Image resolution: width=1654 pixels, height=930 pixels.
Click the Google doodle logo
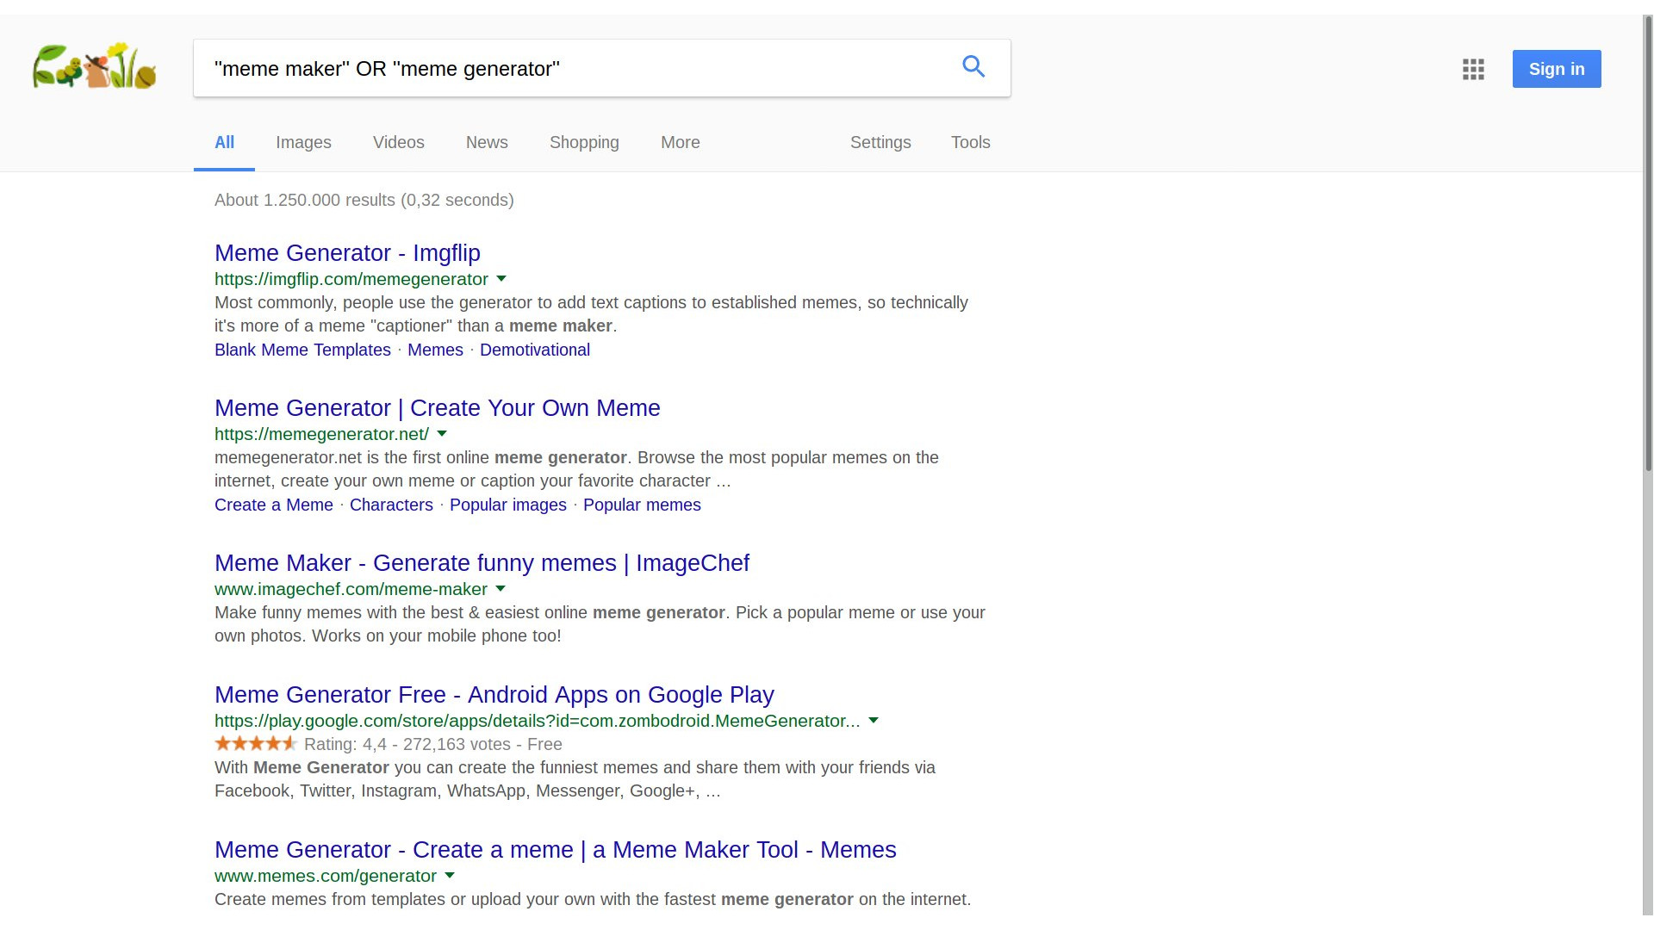click(95, 67)
